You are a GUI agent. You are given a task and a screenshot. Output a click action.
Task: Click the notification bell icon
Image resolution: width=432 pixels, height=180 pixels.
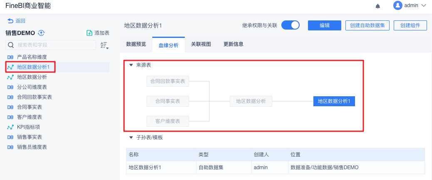[x=378, y=6]
